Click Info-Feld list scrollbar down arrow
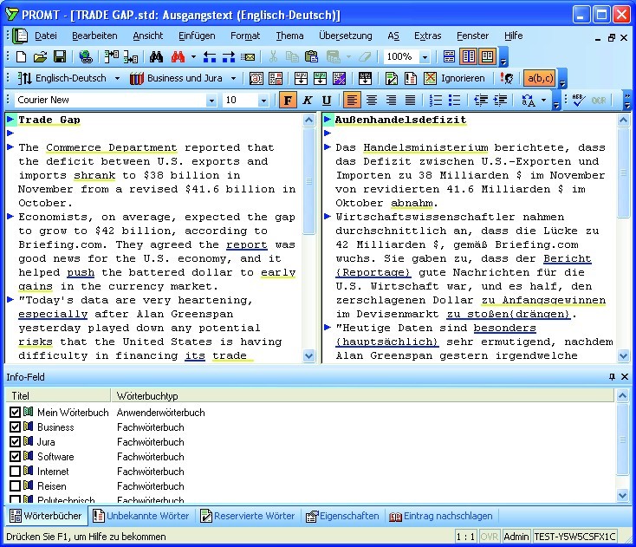Viewport: 636px width, 547px height. coord(623,495)
